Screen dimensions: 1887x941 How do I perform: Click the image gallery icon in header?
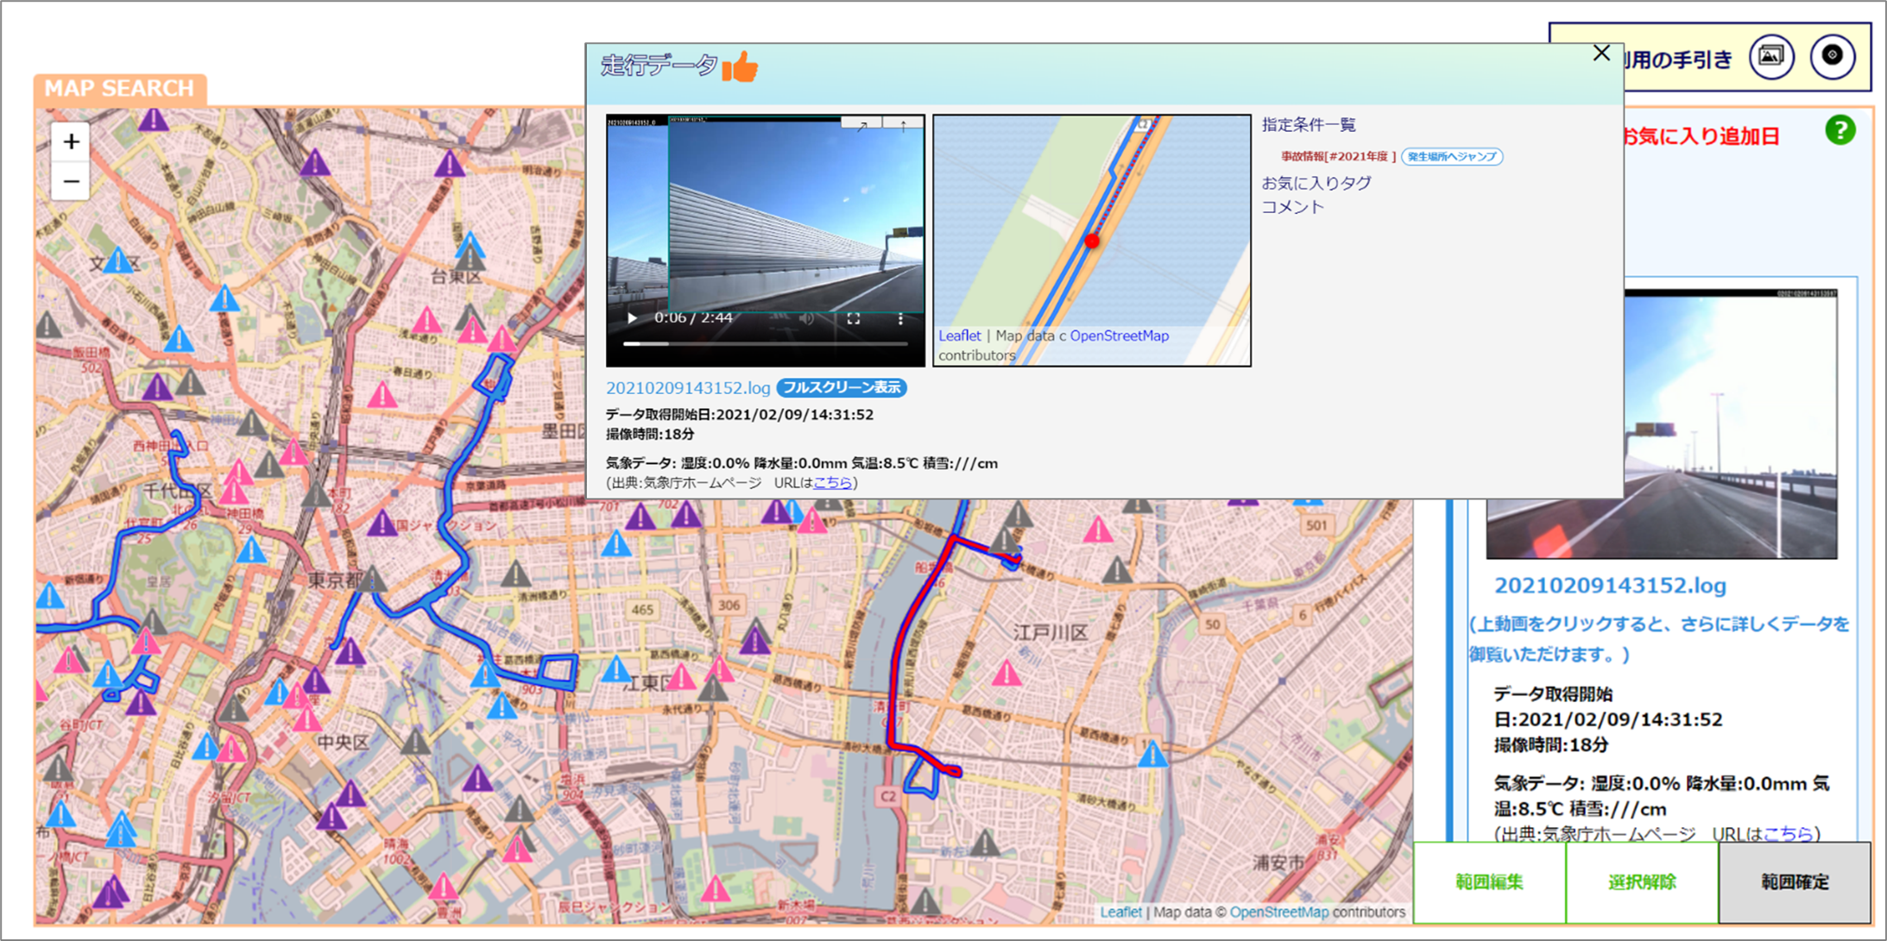(x=1770, y=57)
